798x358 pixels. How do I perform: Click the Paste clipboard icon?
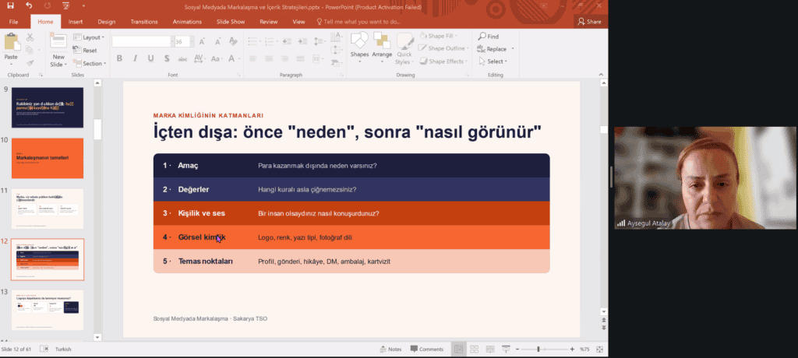[x=11, y=42]
